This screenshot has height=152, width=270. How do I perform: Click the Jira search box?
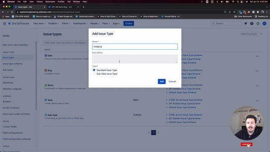coord(227,24)
